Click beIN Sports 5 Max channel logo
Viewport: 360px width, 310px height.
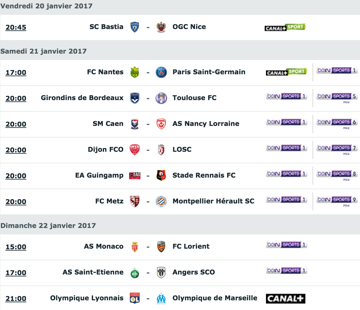[337, 98]
